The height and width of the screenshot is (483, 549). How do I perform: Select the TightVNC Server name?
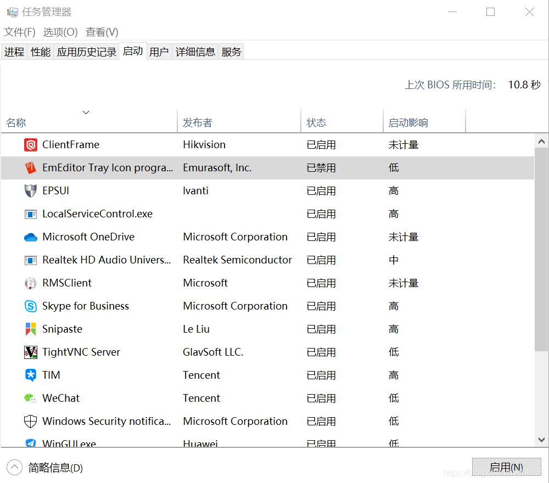(81, 352)
